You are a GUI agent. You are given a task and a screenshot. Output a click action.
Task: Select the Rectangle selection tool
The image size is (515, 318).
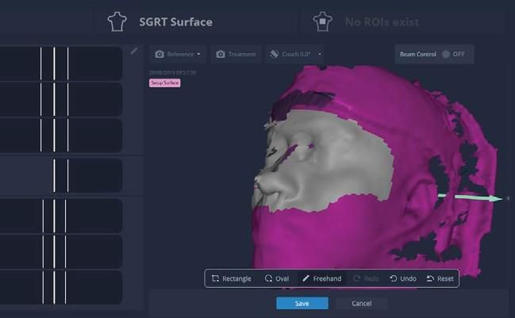[232, 278]
